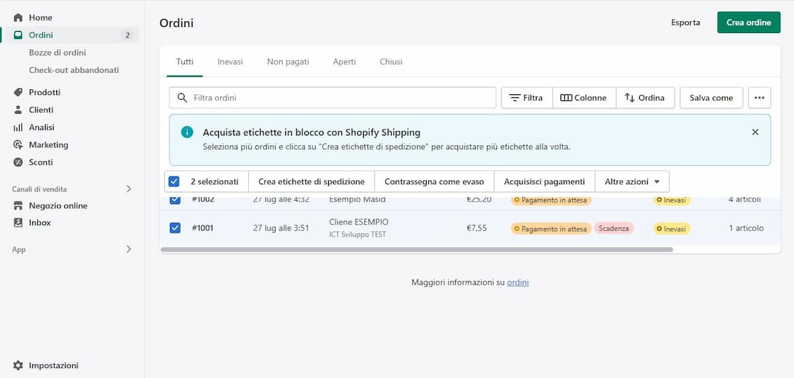This screenshot has height=378, width=794.
Task: Follow the ordini link below the table
Action: [518, 282]
